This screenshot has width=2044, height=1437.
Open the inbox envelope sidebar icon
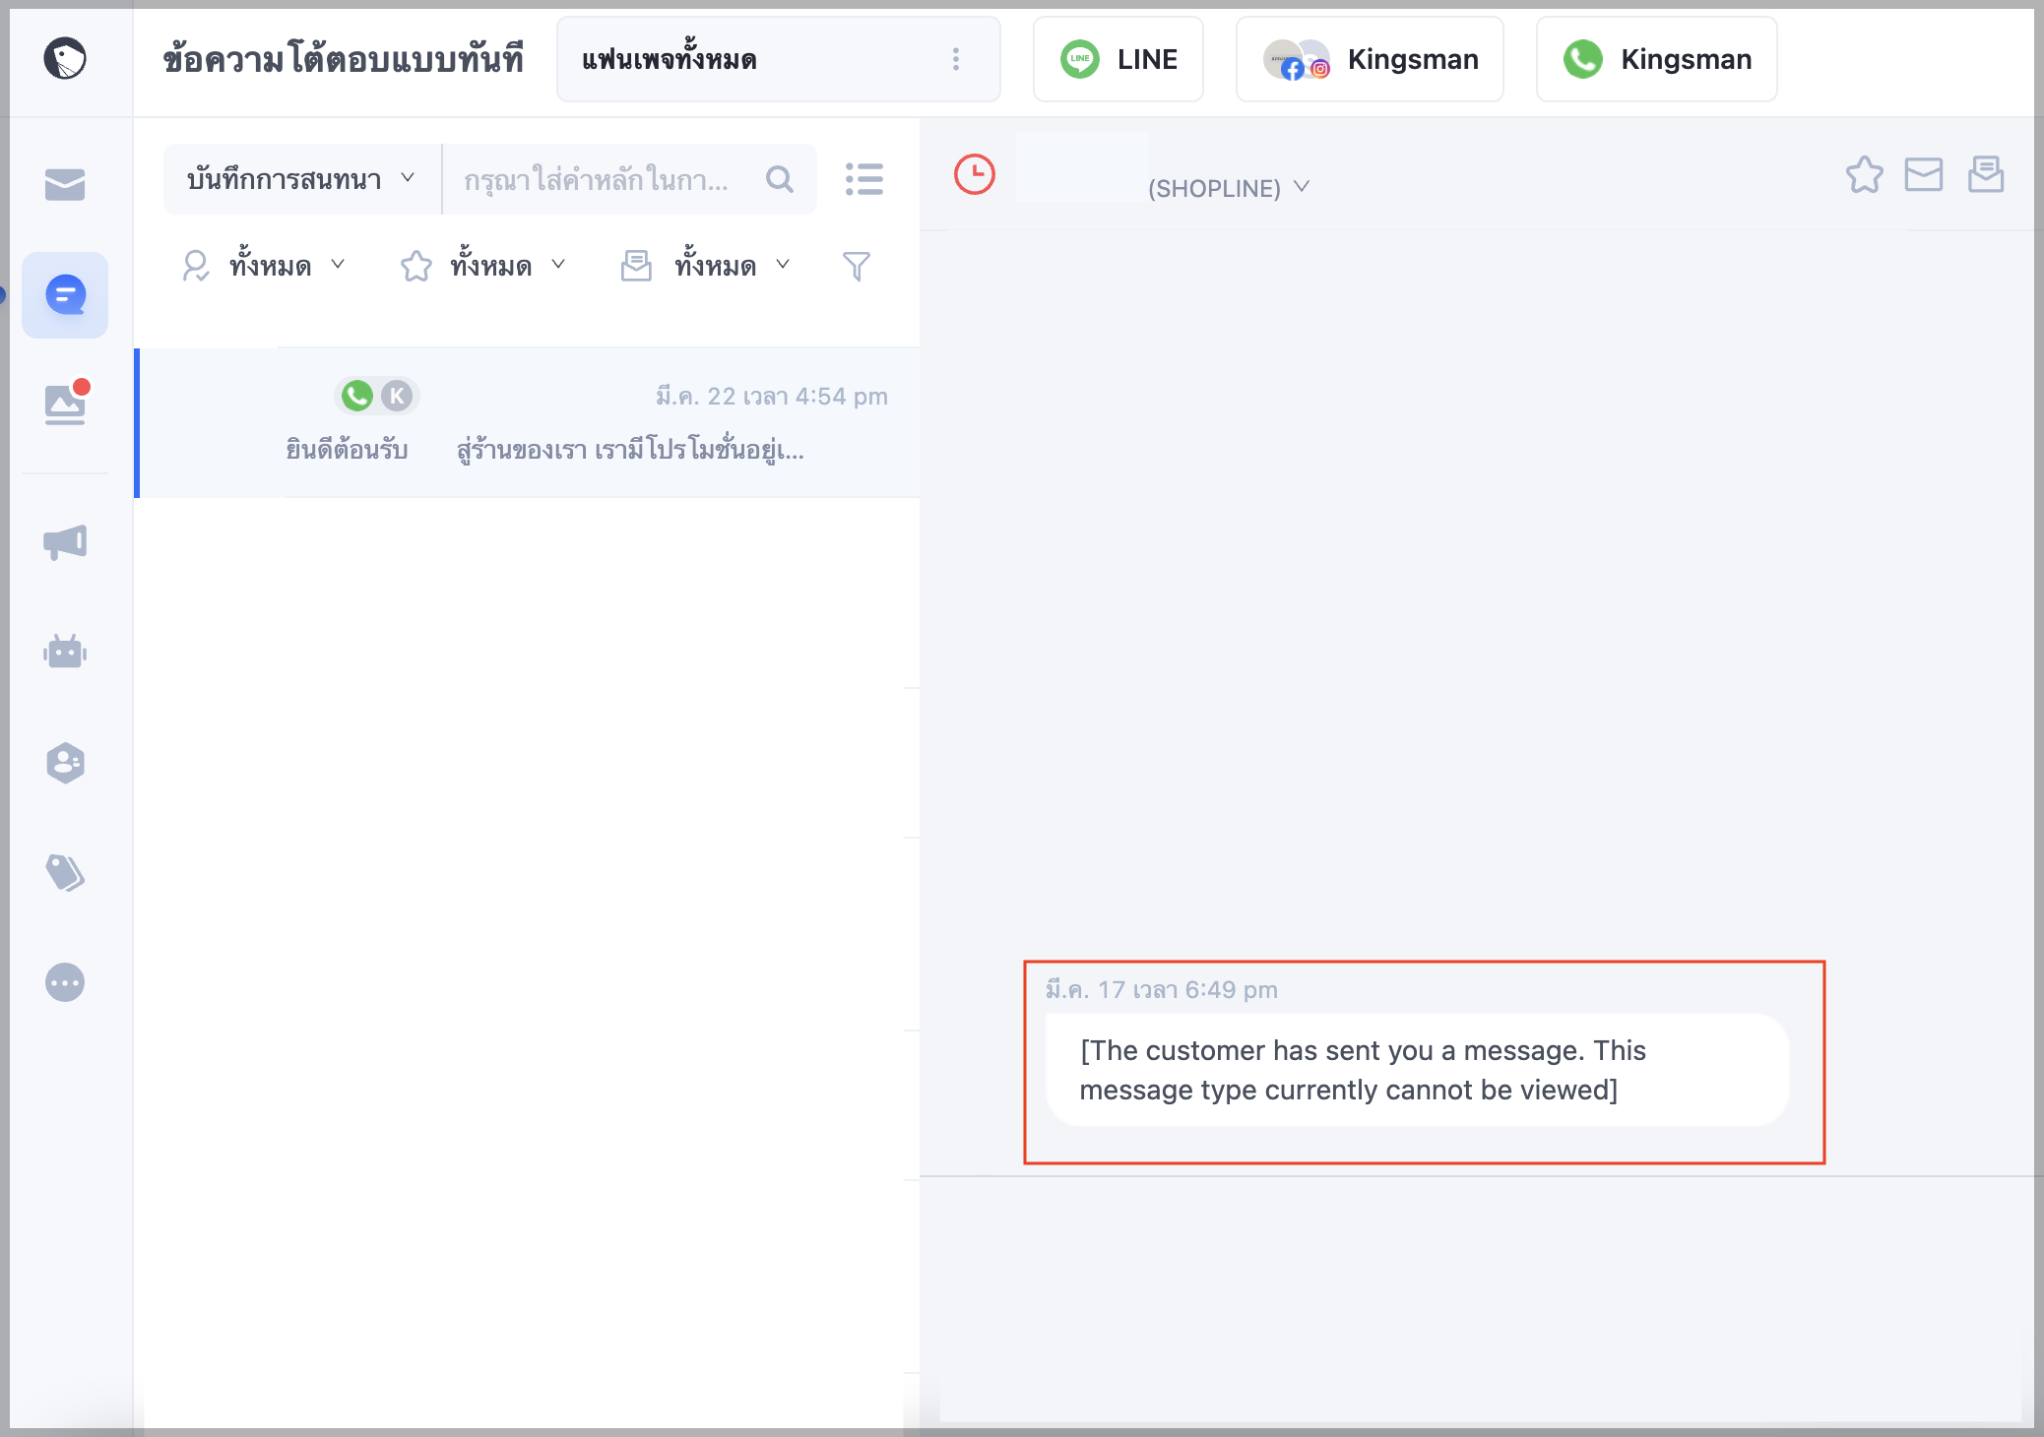pos(65,184)
